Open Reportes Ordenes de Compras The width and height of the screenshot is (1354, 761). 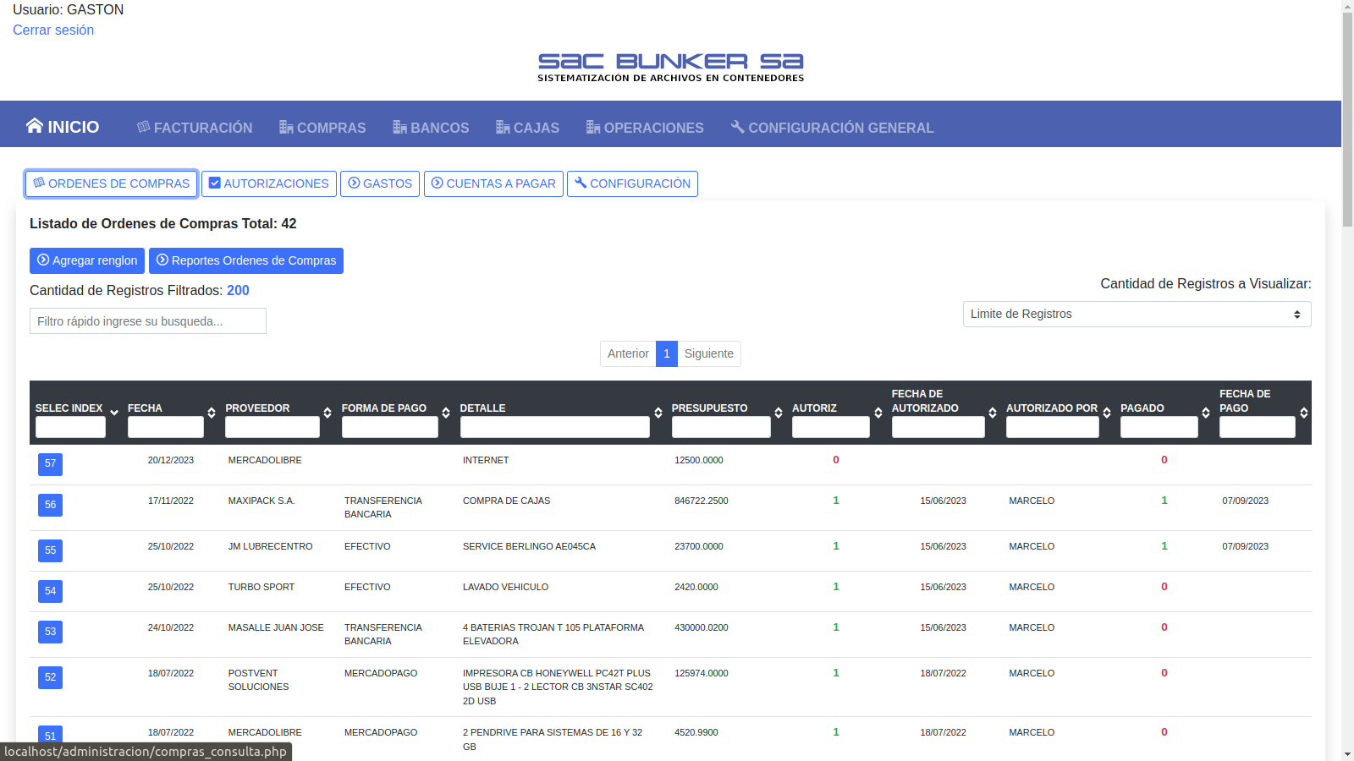pyautogui.click(x=245, y=260)
